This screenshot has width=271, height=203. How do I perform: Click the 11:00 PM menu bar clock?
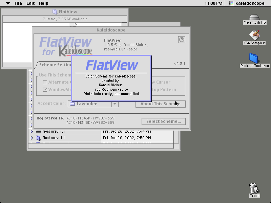(x=214, y=3)
